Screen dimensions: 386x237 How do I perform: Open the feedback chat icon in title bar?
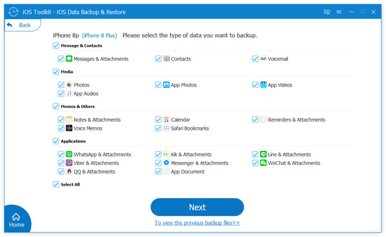(x=327, y=12)
